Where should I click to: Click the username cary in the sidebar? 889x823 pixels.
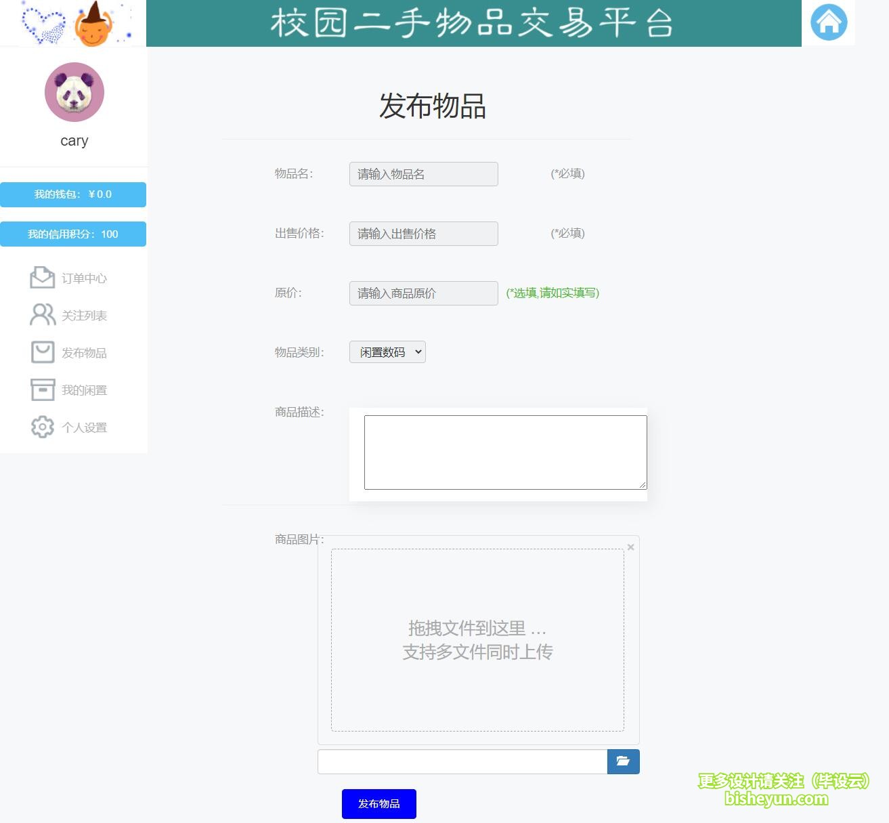coord(74,140)
